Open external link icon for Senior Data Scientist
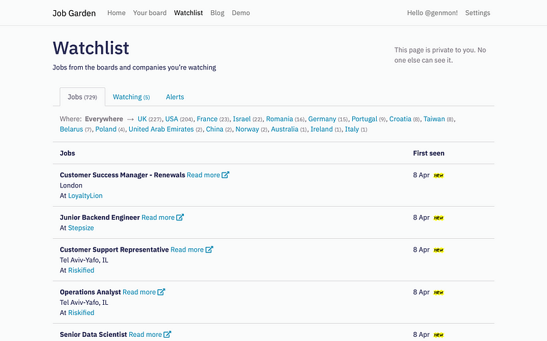The height and width of the screenshot is (341, 547). [x=167, y=334]
